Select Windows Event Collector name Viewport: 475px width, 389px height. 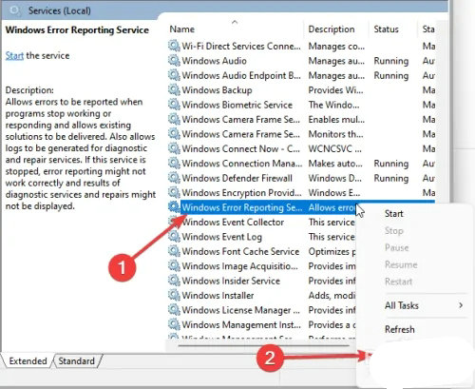[x=233, y=222]
